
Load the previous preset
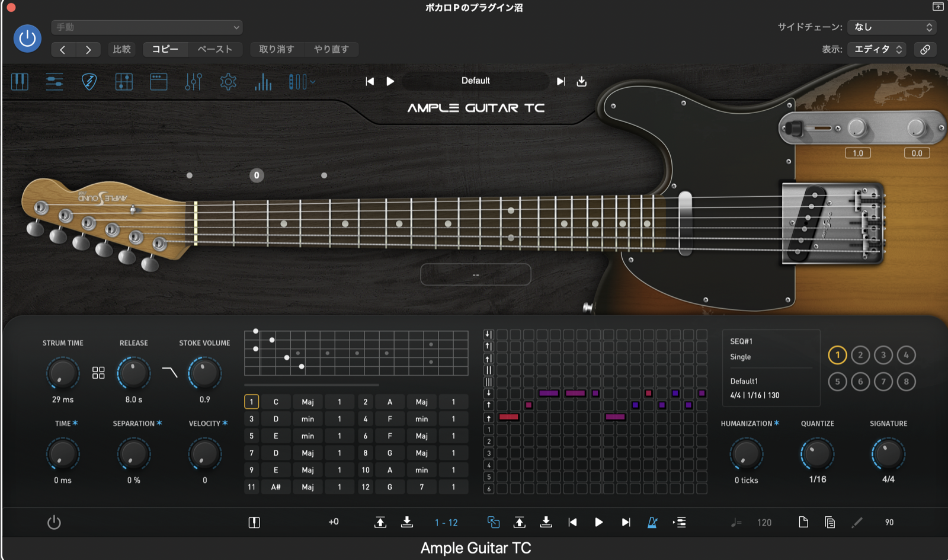(x=370, y=81)
